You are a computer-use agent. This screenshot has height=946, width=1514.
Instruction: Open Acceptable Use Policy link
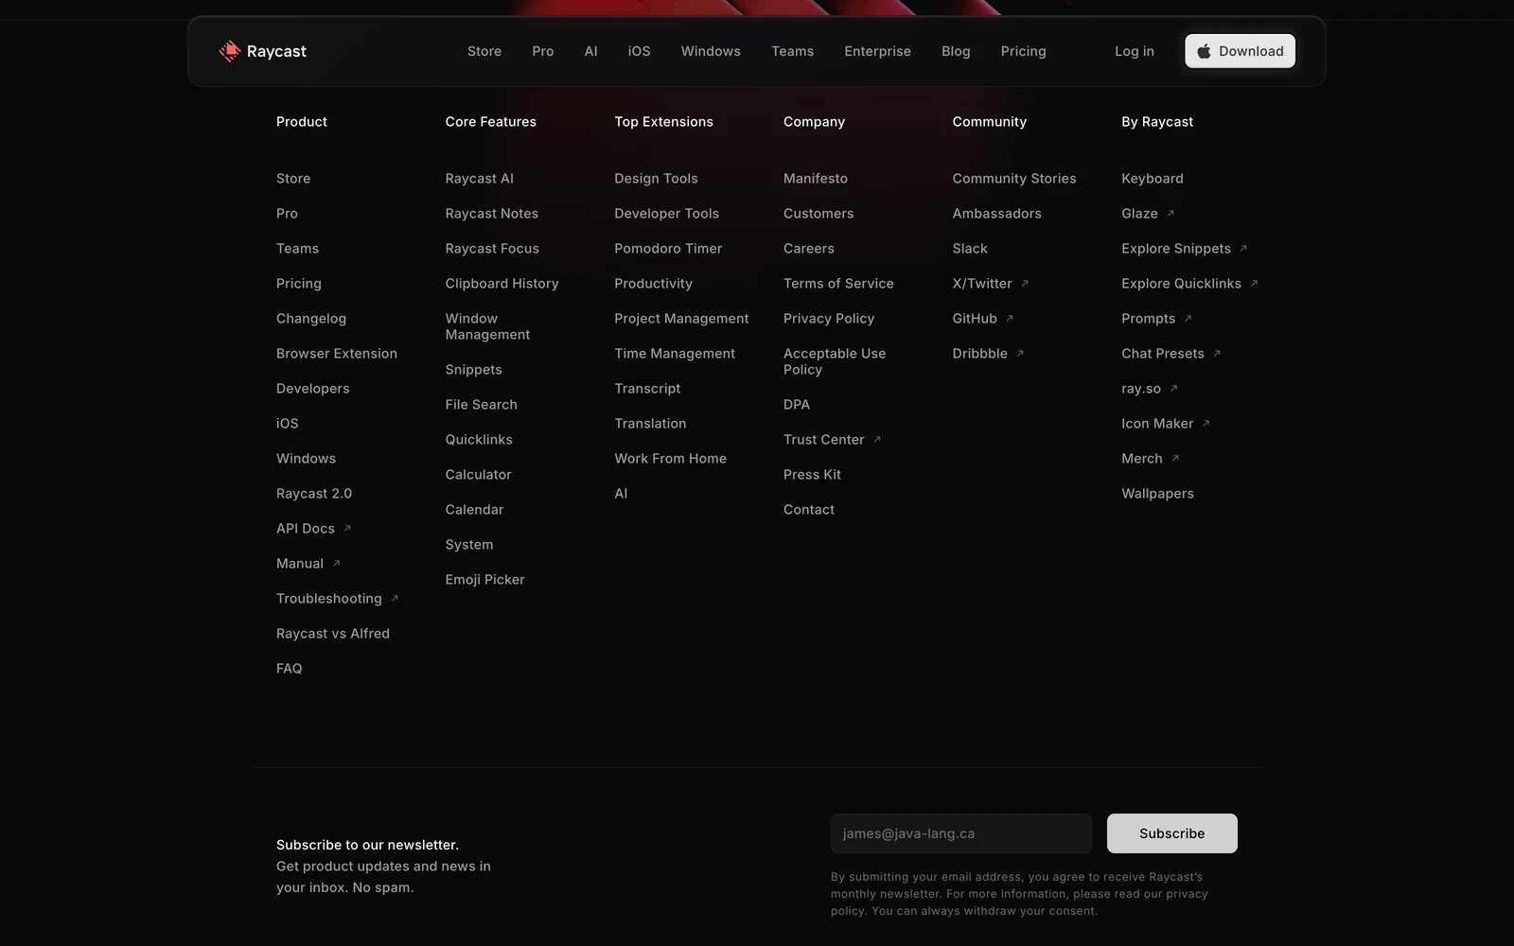(835, 361)
